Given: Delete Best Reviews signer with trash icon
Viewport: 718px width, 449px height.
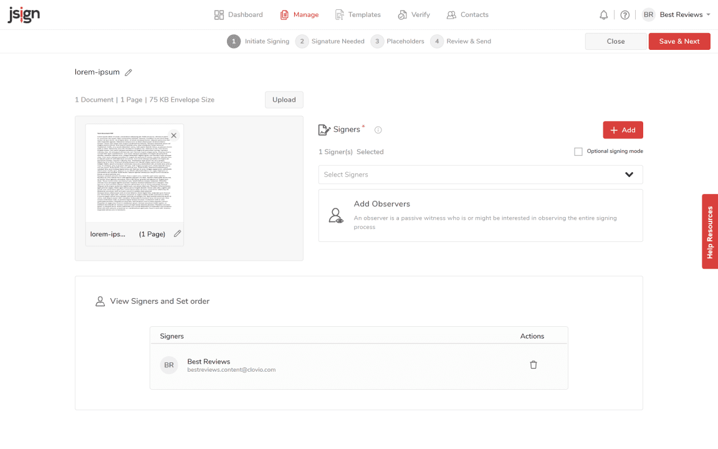Looking at the screenshot, I should pos(534,365).
